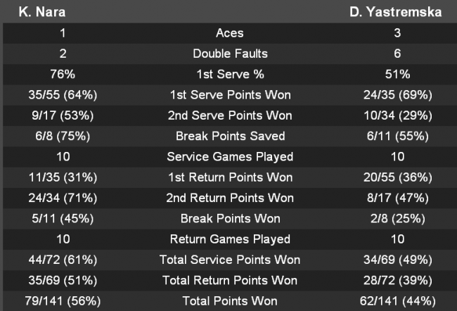Select the Double Faults row label

(230, 54)
